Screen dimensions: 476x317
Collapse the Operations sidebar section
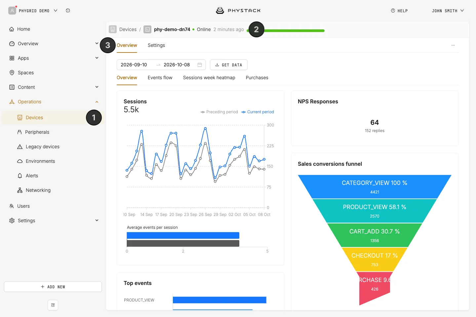[97, 102]
